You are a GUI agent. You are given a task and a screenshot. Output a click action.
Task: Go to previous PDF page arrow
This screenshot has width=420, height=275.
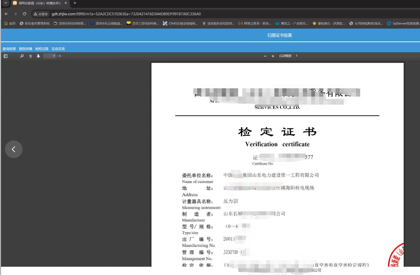click(31, 56)
